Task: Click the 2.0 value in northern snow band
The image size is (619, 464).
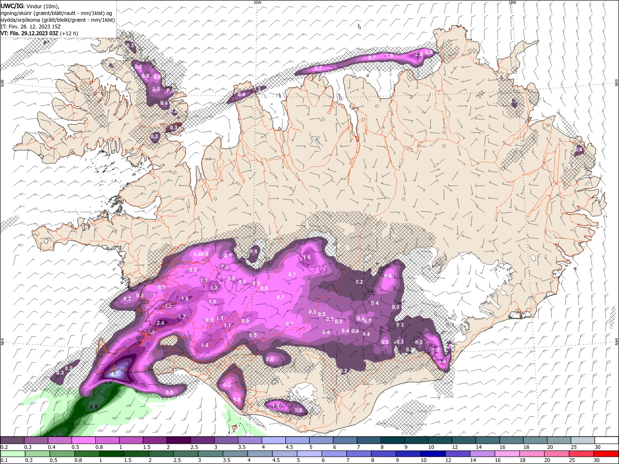Action: (419, 54)
